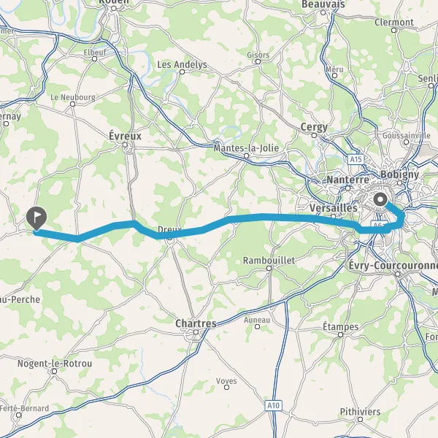Image resolution: width=438 pixels, height=438 pixels.
Task: Click the Évreux city dot marker
Action: [125, 145]
